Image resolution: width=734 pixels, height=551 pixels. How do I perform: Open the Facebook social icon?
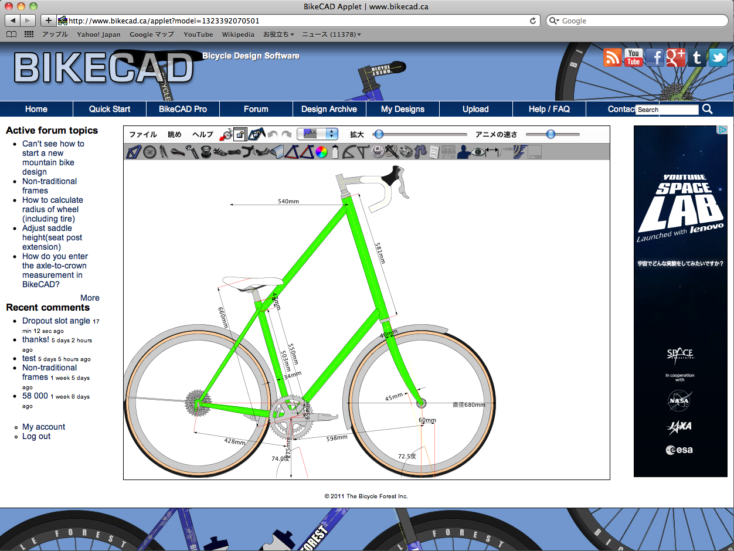tap(655, 57)
